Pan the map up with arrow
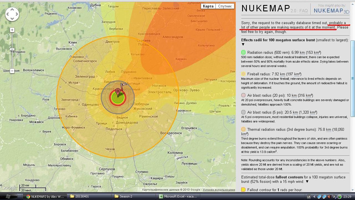This screenshot has width=355, height=200. tap(12, 9)
